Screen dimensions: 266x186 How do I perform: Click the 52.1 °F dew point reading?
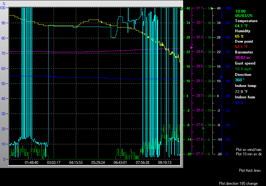pos(242,47)
